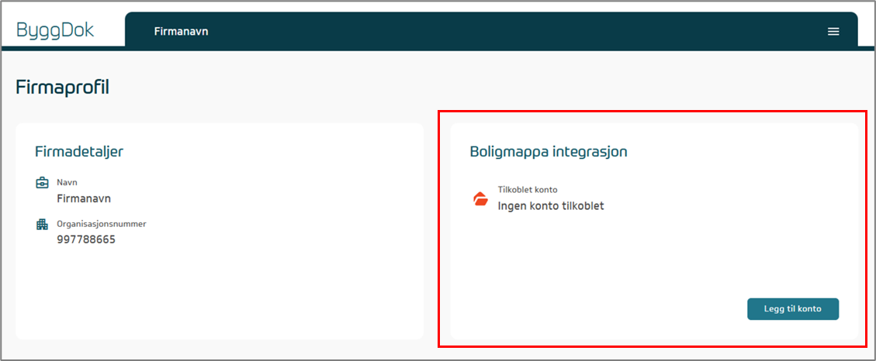Select the organization number 997788665
This screenshot has height=361, width=876.
[86, 239]
